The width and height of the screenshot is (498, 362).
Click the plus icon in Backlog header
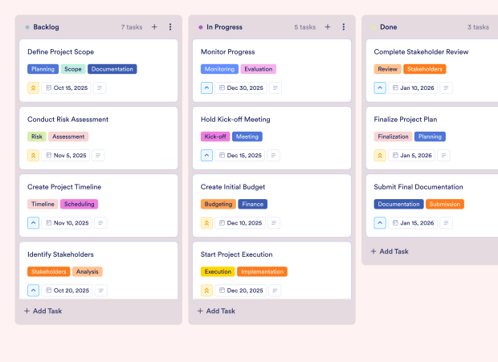(x=154, y=27)
